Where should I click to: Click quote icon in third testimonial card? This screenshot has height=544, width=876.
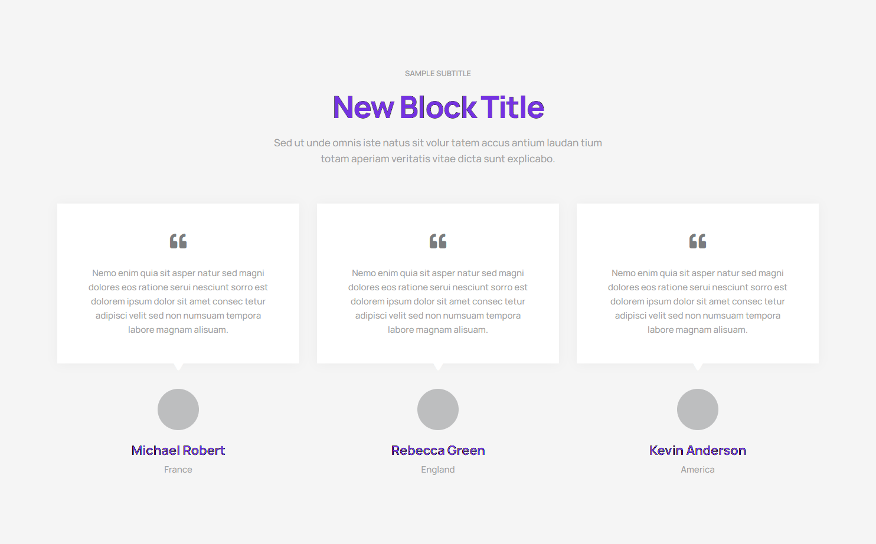click(x=698, y=241)
